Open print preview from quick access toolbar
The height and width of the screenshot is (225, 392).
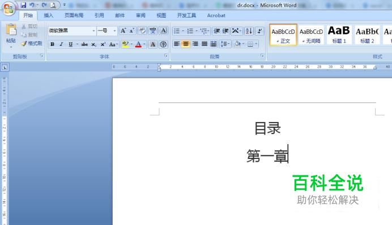click(53, 5)
